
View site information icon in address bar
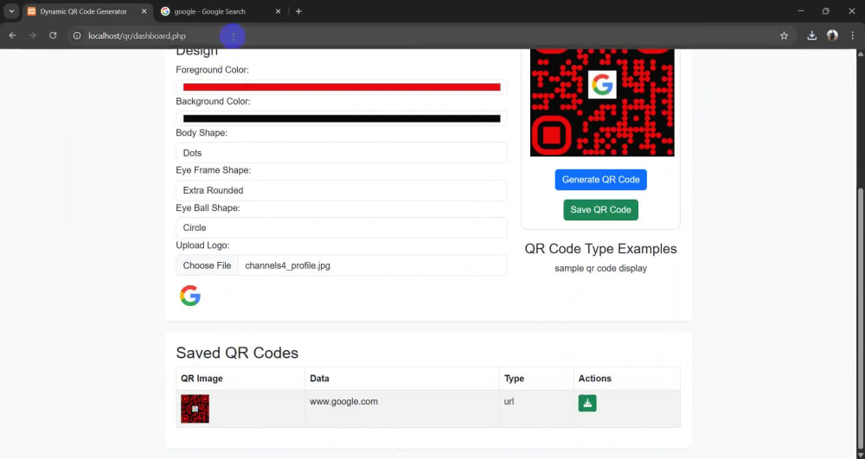click(77, 35)
